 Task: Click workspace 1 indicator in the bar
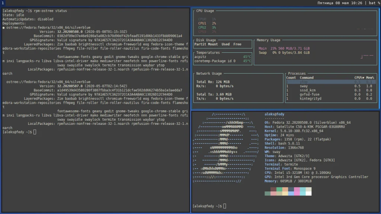[x=3, y=3]
